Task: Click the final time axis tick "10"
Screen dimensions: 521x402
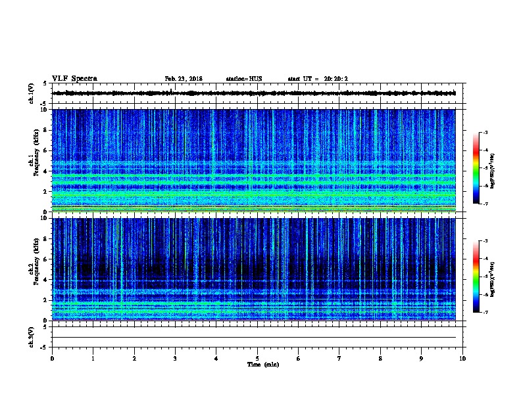Action: click(x=462, y=359)
